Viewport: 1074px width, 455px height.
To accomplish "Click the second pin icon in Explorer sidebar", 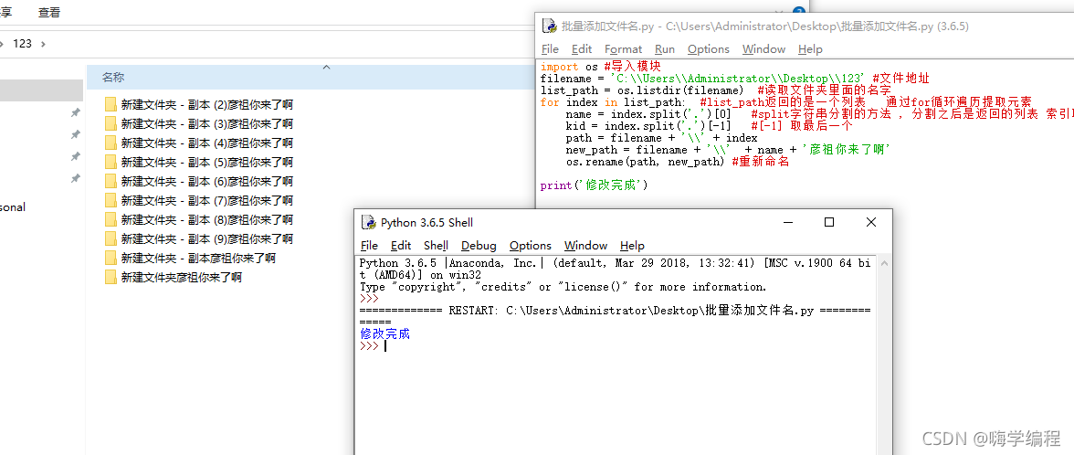I will 76,134.
